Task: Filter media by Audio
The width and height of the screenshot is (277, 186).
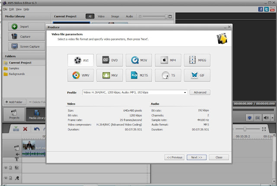Action: [x=129, y=16]
